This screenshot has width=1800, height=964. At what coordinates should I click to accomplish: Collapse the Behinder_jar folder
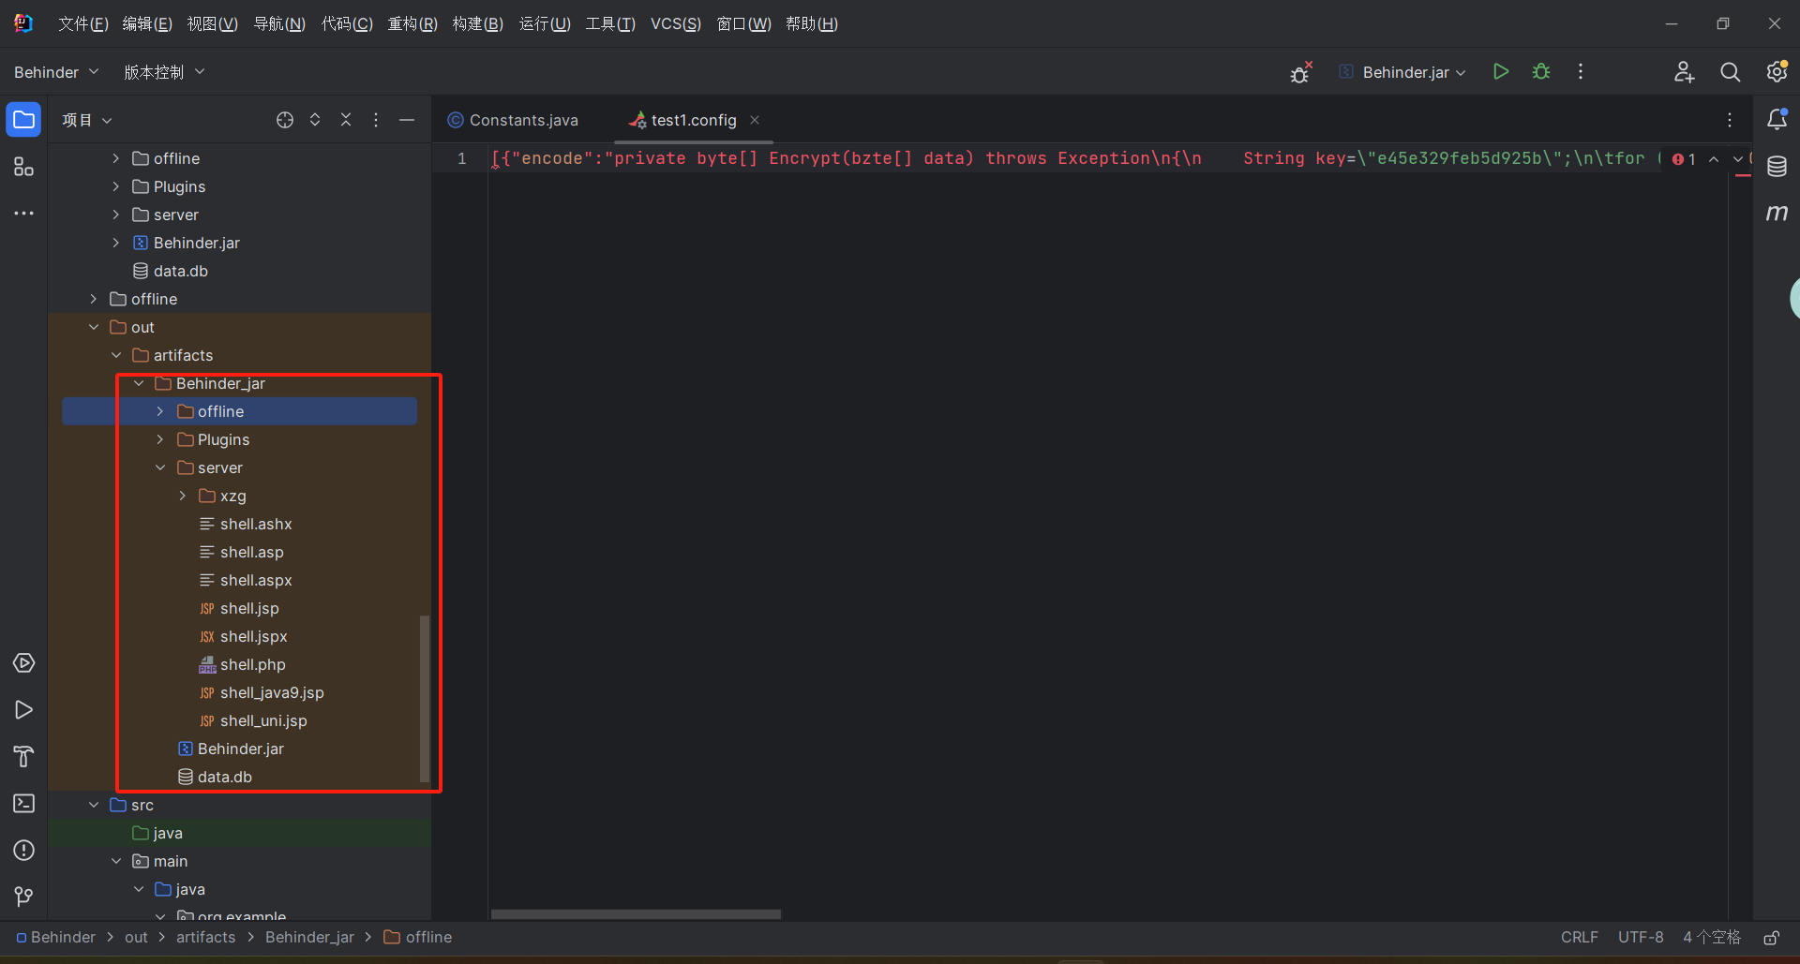click(x=139, y=383)
